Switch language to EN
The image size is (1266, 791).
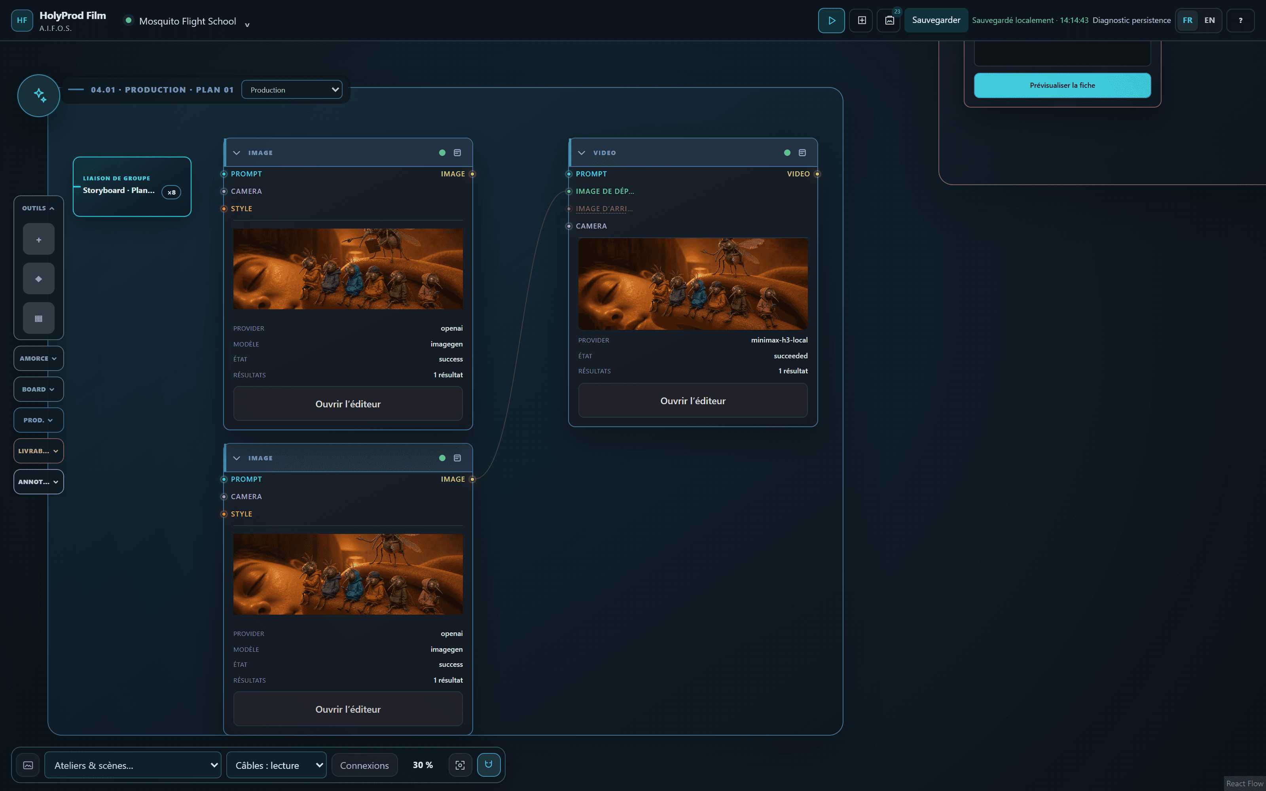1209,21
